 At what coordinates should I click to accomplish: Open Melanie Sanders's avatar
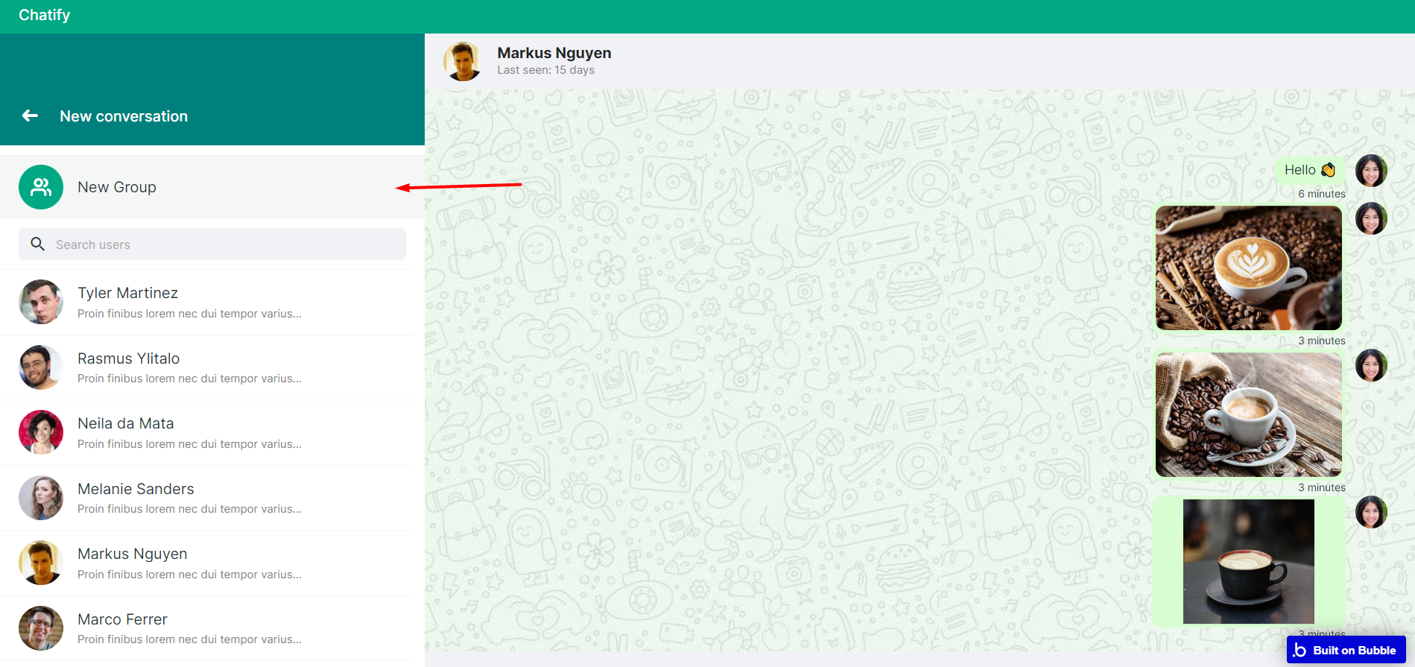(x=41, y=498)
